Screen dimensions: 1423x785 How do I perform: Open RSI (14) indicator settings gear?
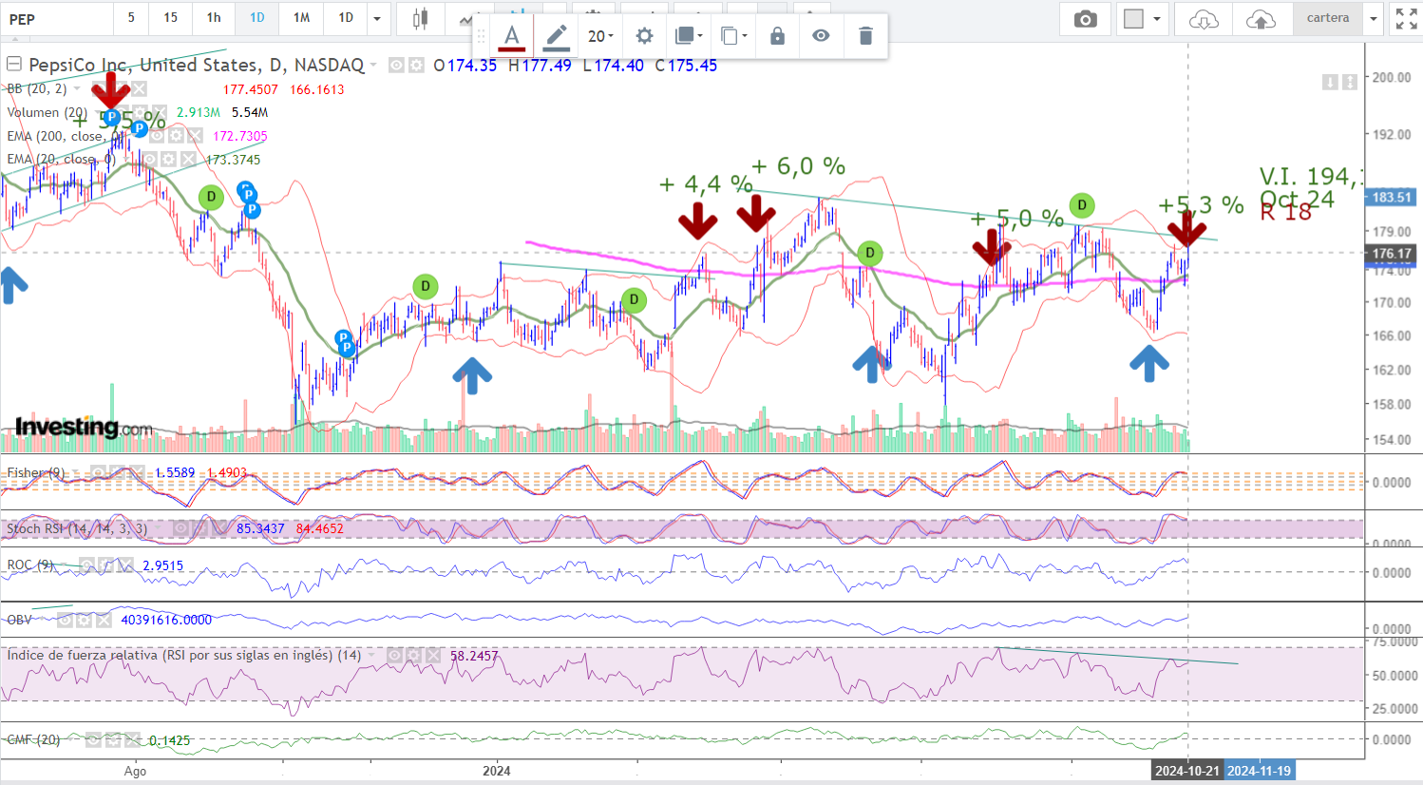click(x=413, y=656)
